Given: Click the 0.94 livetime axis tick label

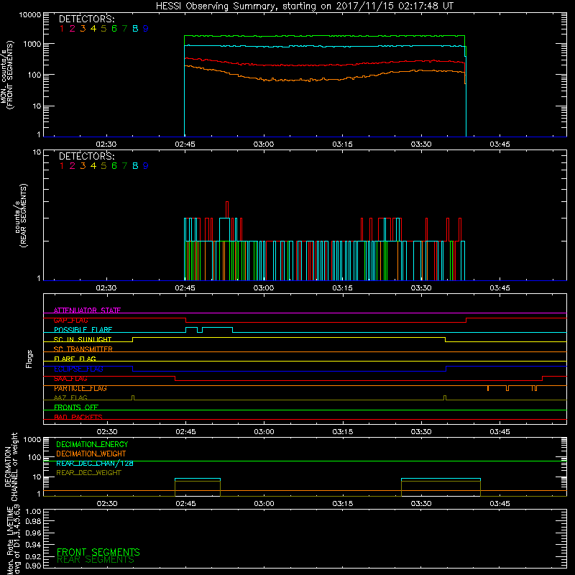Looking at the screenshot, I should click(33, 545).
